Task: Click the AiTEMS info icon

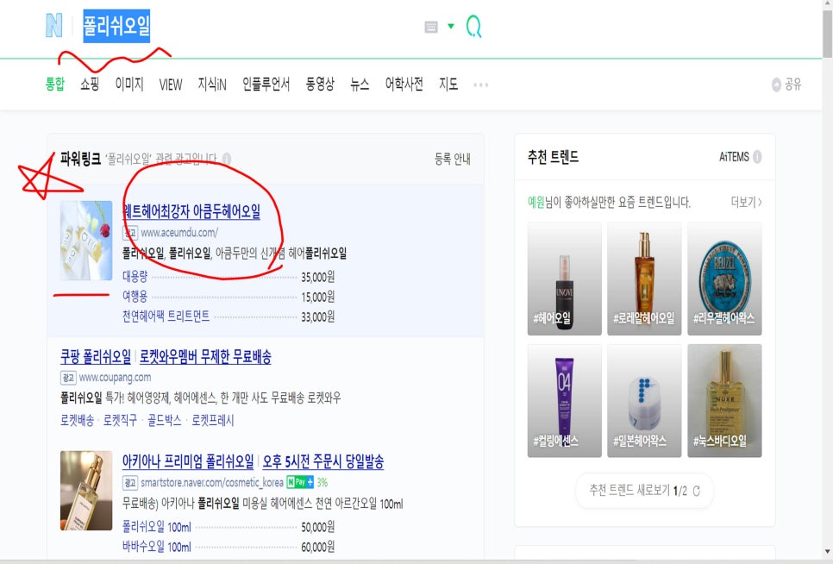Action: click(757, 157)
